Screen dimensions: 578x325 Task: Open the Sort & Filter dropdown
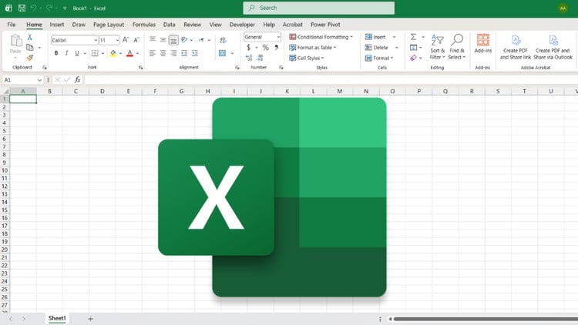coord(438,47)
